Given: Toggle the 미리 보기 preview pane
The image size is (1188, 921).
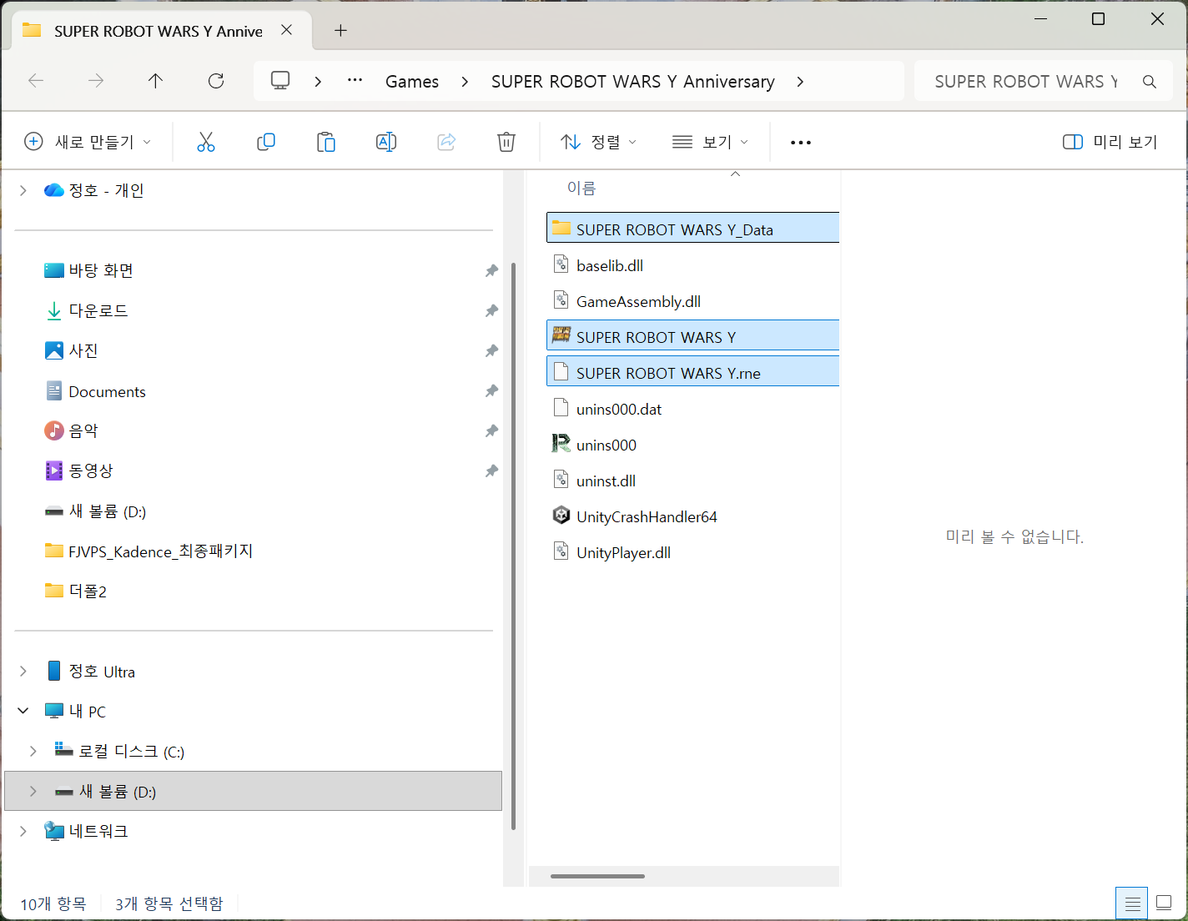Looking at the screenshot, I should pyautogui.click(x=1110, y=142).
